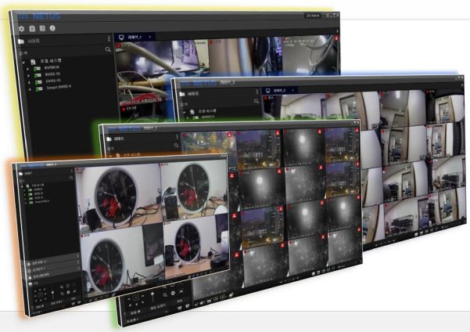
Task: Click the monitor icon on the first layout tab
Action: pyautogui.click(x=121, y=37)
